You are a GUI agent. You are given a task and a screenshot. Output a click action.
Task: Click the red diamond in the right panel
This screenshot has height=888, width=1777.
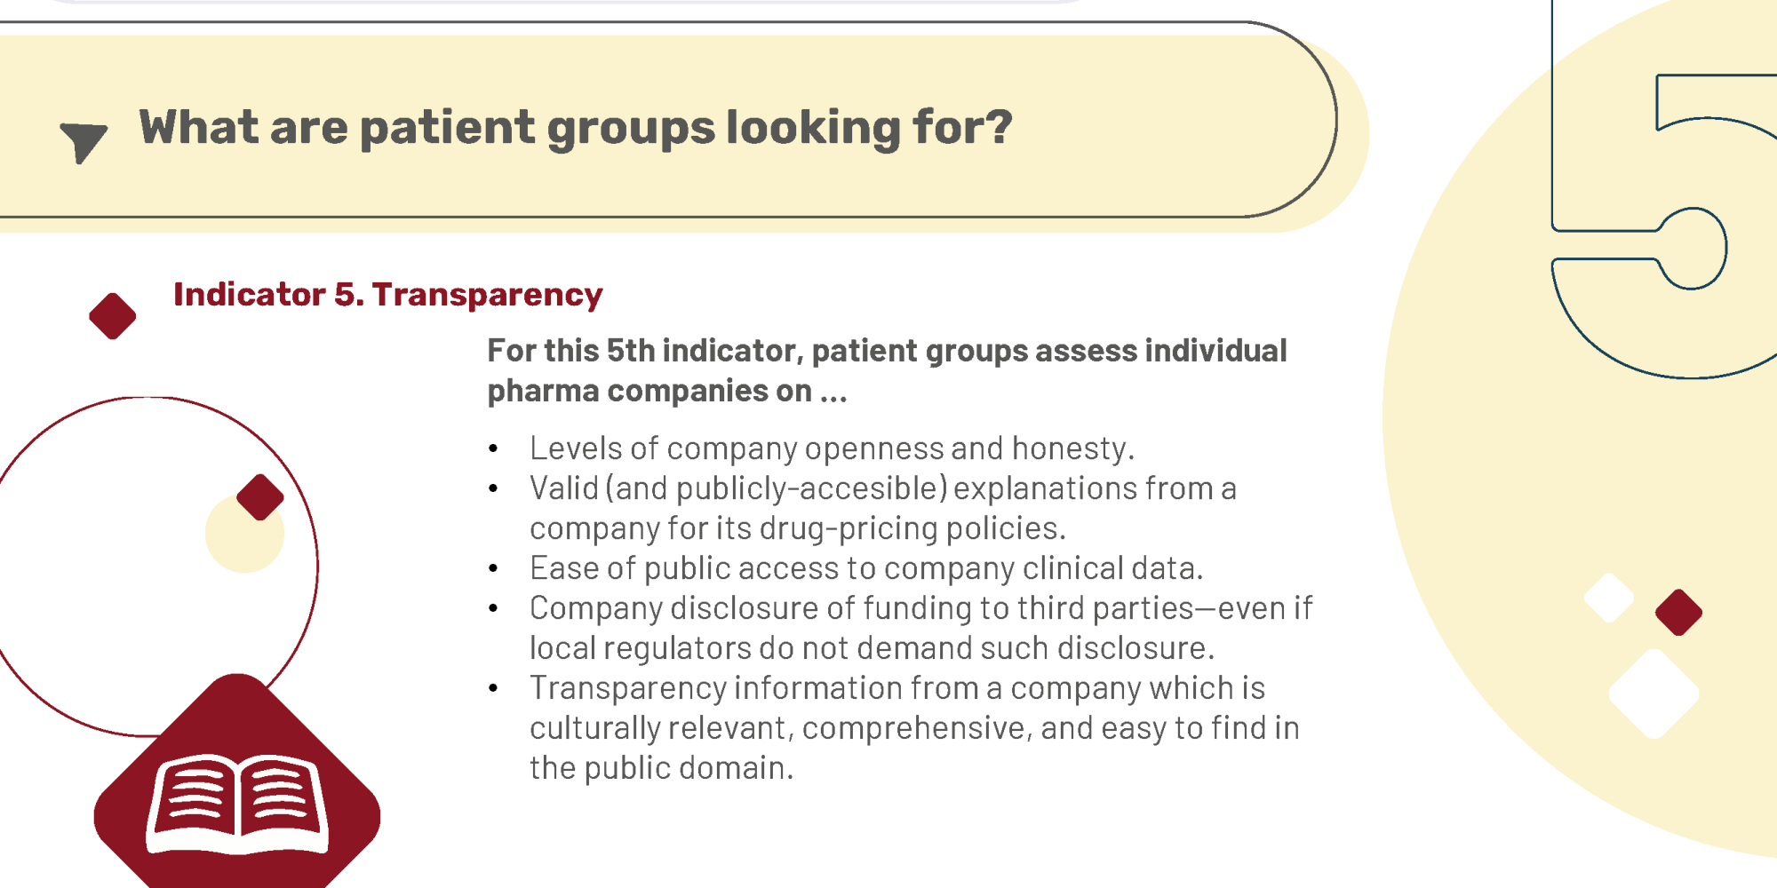pyautogui.click(x=1678, y=613)
